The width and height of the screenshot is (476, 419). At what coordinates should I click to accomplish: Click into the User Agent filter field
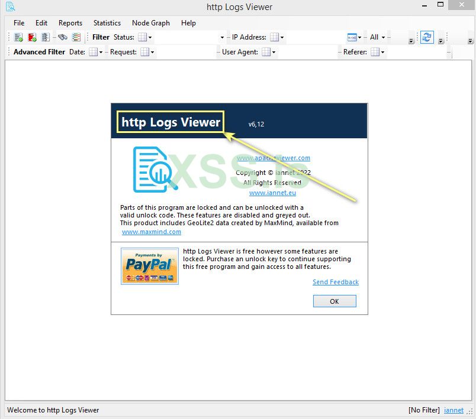[307, 52]
